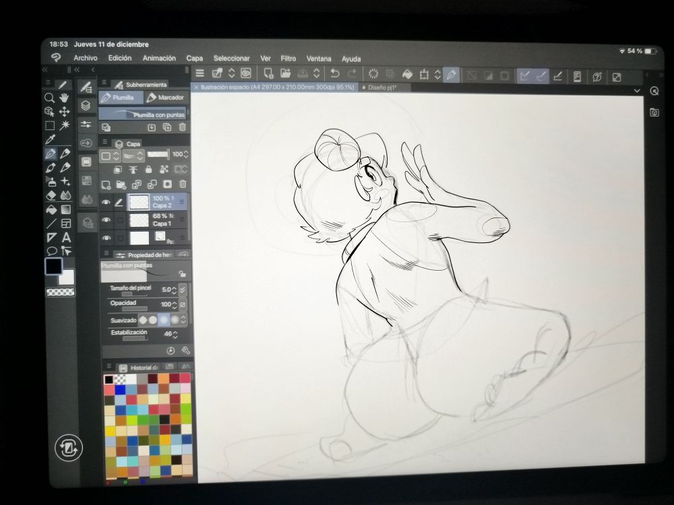The width and height of the screenshot is (674, 505).
Task: Open the Filtro menu
Action: (x=288, y=59)
